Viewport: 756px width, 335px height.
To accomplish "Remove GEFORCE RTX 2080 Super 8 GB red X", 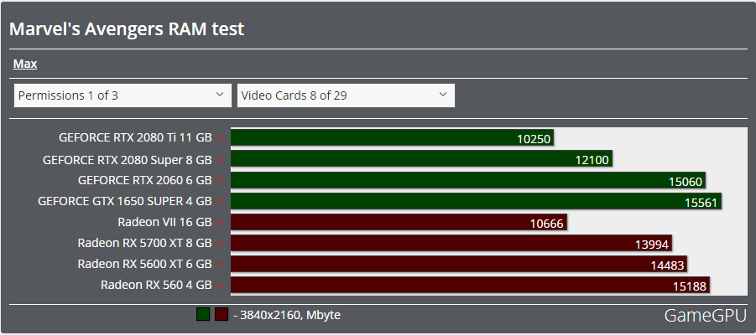I will pyautogui.click(x=220, y=159).
